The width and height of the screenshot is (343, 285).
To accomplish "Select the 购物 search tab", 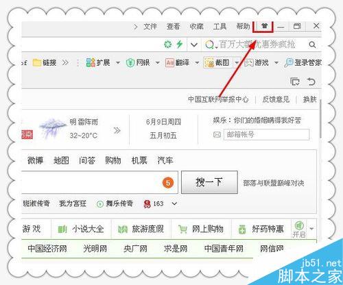I will [x=113, y=160].
